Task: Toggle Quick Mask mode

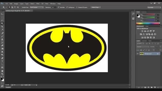Action: (2, 83)
